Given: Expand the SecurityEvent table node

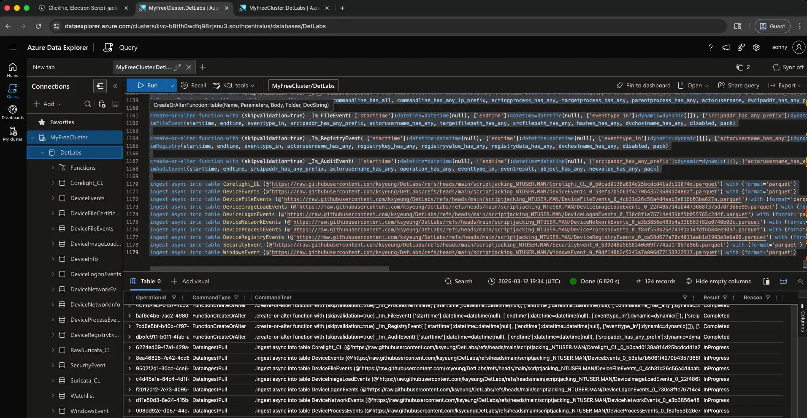Looking at the screenshot, I should tap(53, 365).
